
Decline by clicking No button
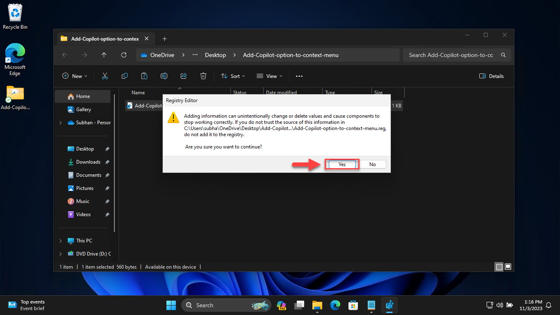[x=372, y=164]
